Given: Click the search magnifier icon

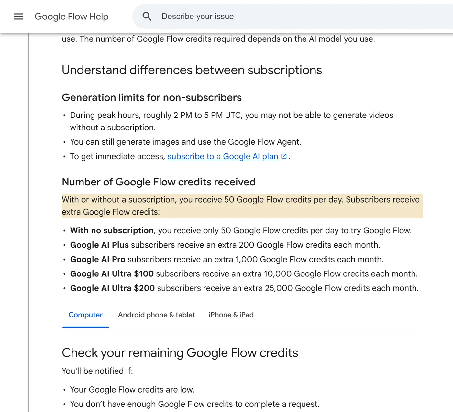Looking at the screenshot, I should 147,17.
